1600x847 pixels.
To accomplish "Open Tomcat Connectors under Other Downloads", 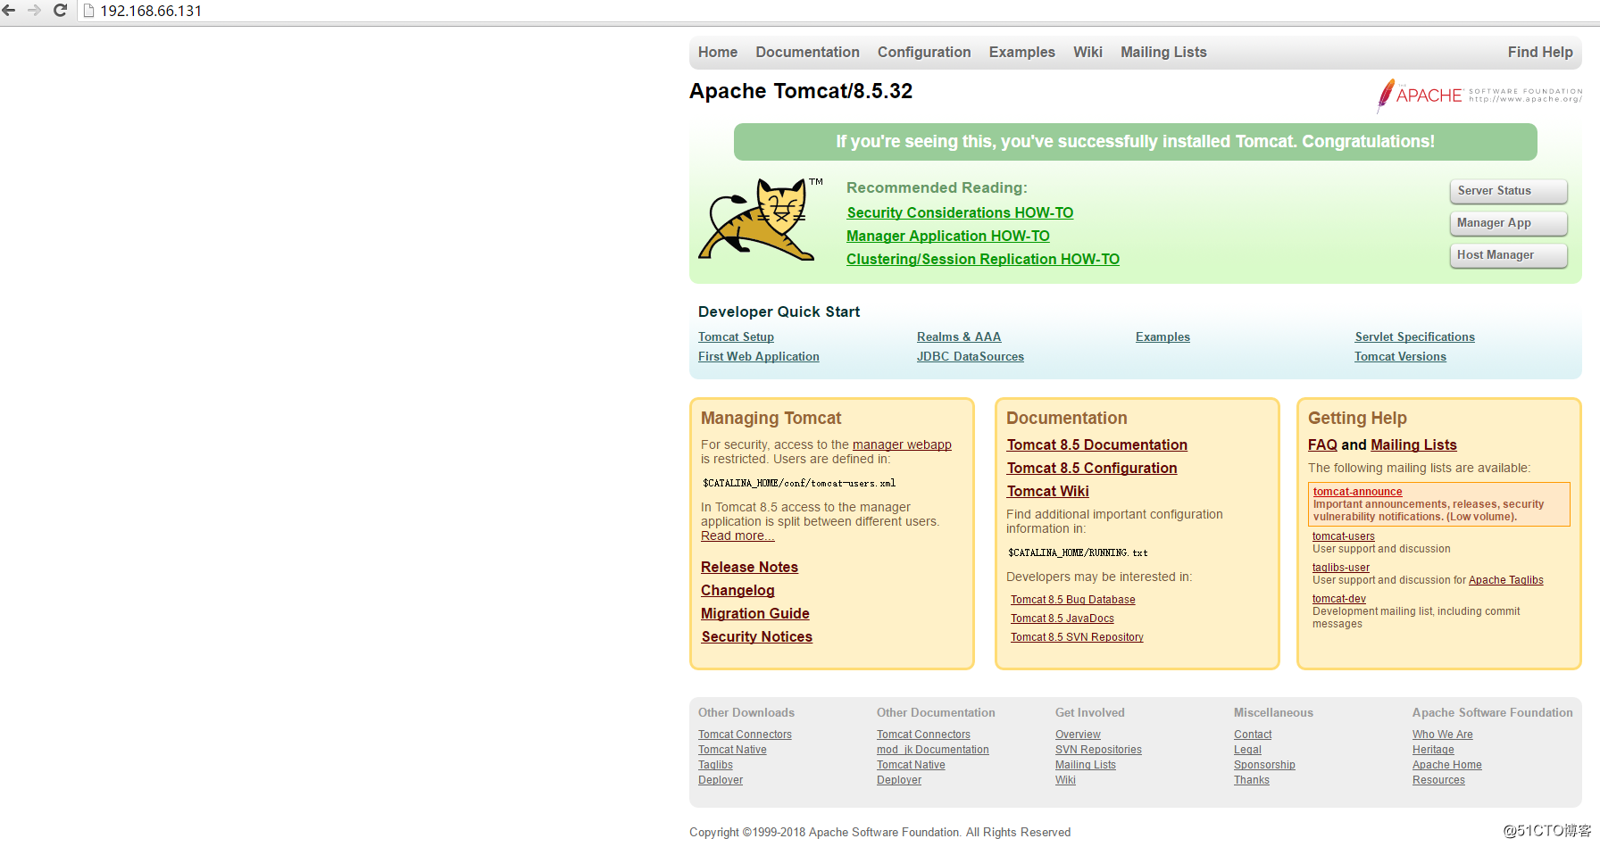I will [745, 735].
